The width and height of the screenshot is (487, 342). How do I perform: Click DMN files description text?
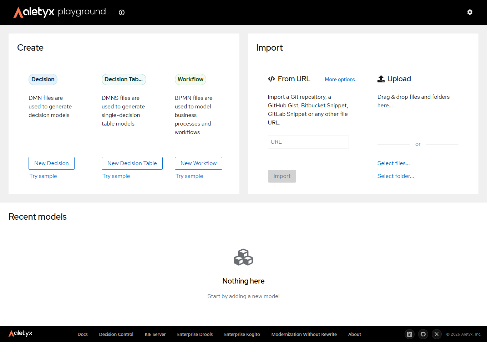tap(50, 107)
